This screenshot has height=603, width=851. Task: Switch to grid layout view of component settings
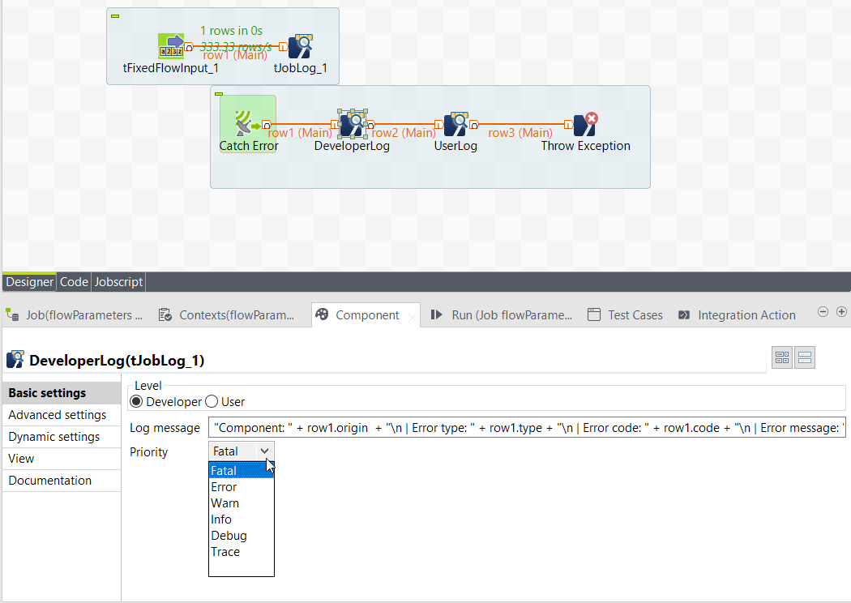tap(781, 357)
